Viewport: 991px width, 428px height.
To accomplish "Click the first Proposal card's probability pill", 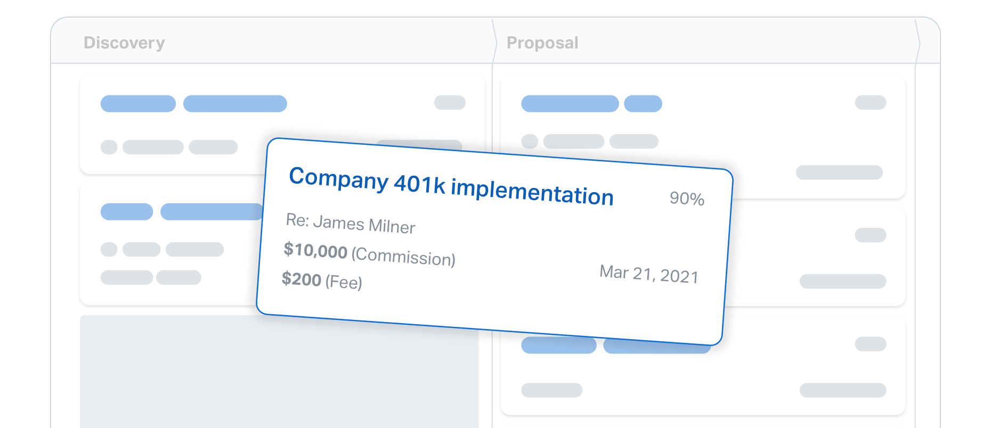I will pos(871,102).
